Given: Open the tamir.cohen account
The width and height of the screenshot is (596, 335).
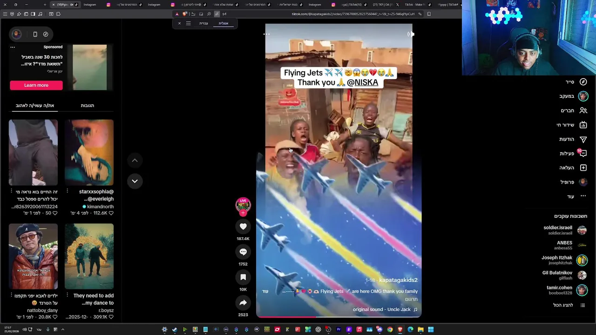Looking at the screenshot, I should (x=566, y=290).
